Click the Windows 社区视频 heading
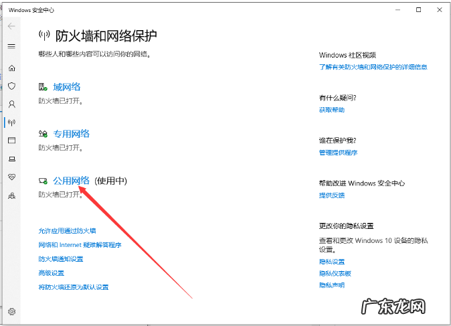The width and height of the screenshot is (451, 326). point(347,55)
